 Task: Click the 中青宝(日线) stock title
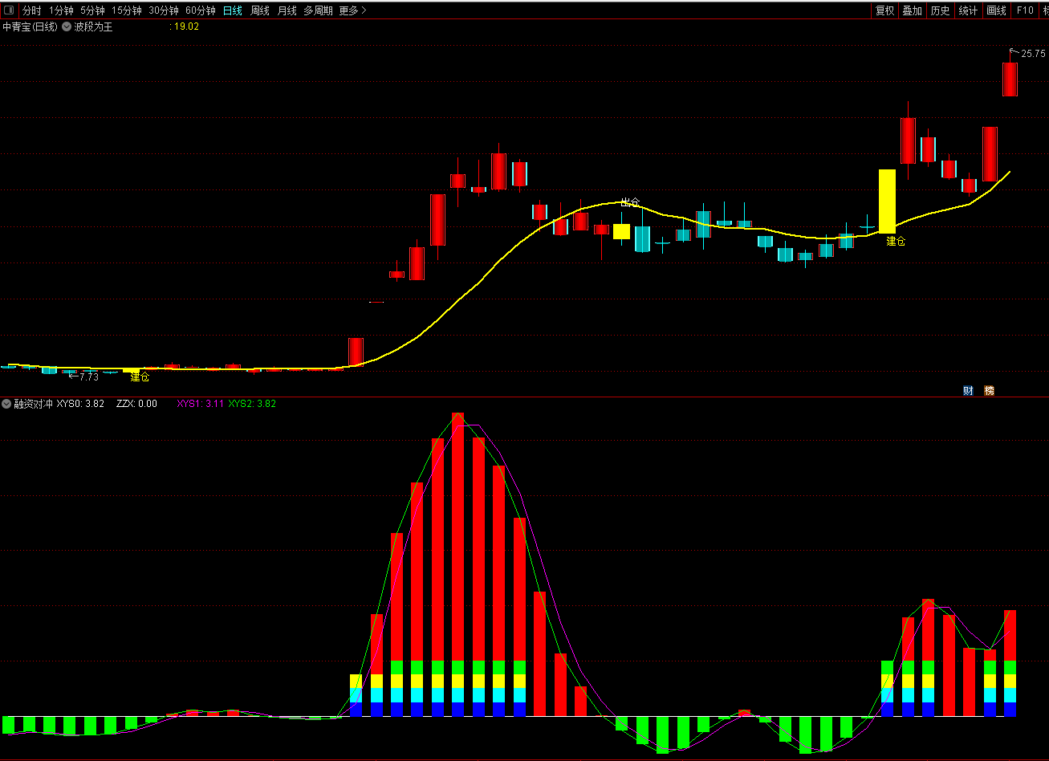(30, 26)
